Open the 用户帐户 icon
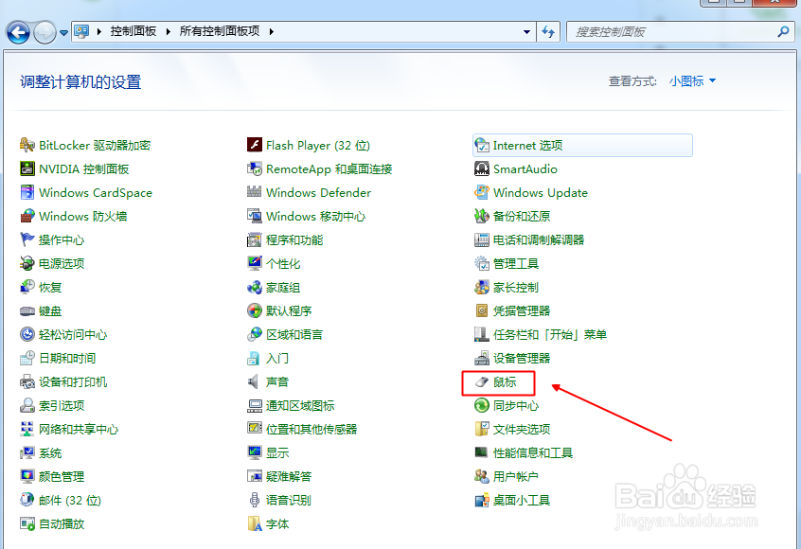The width and height of the screenshot is (801, 549). click(482, 476)
